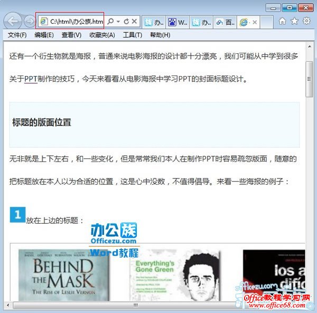Switch to the 百.. tab

click(225, 22)
